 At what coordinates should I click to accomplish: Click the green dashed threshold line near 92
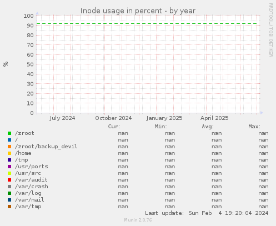[147, 24]
